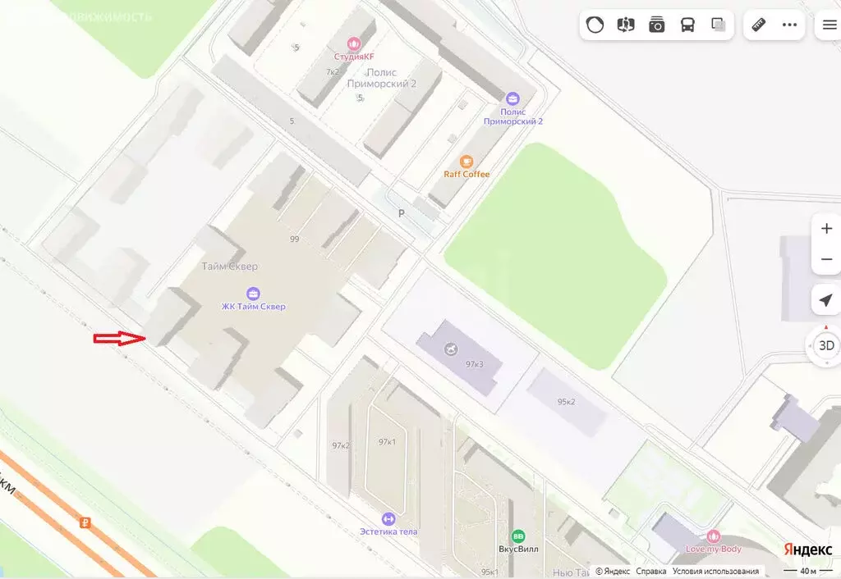Open Условия использования terms link
Screen dimensions: 841x579
715,572
